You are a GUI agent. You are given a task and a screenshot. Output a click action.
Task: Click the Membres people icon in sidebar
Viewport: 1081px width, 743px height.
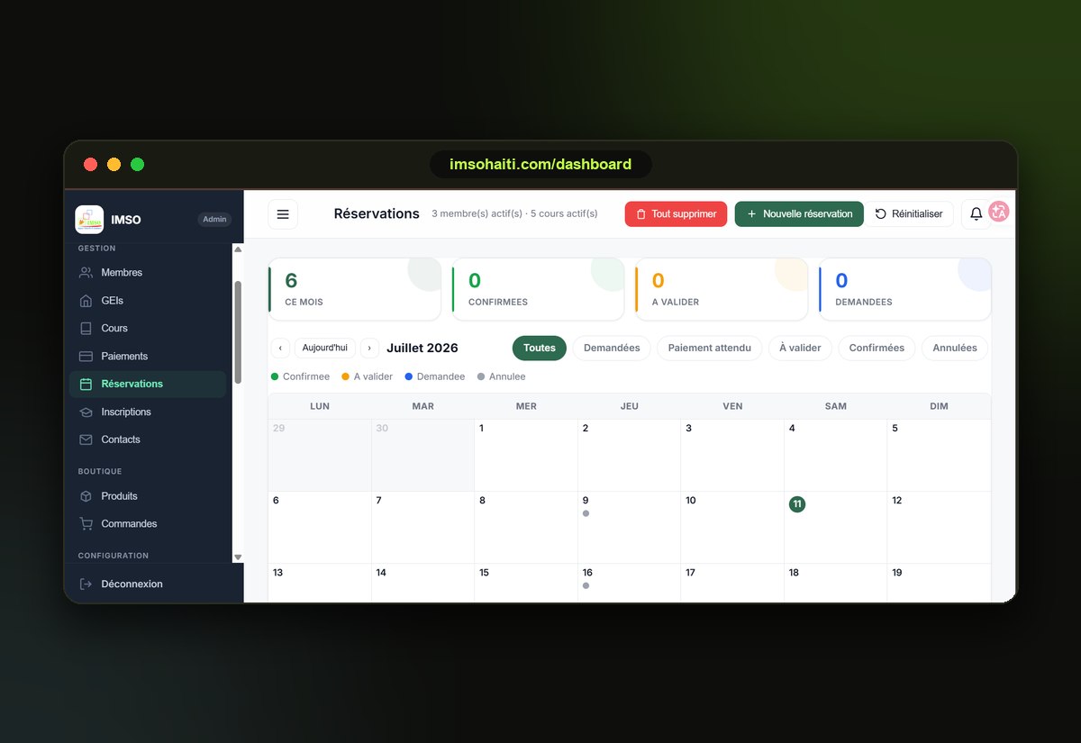86,273
